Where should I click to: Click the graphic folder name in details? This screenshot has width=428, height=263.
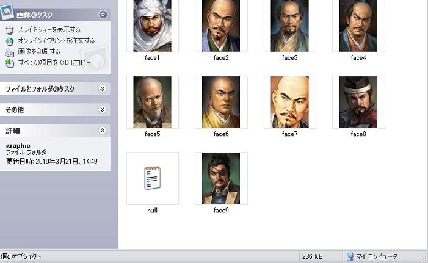[18, 146]
